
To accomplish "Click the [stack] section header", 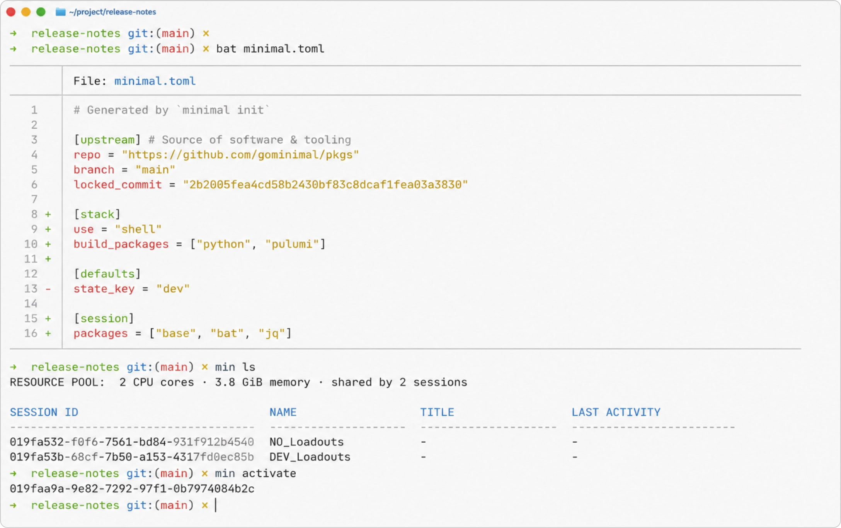I will tap(97, 214).
